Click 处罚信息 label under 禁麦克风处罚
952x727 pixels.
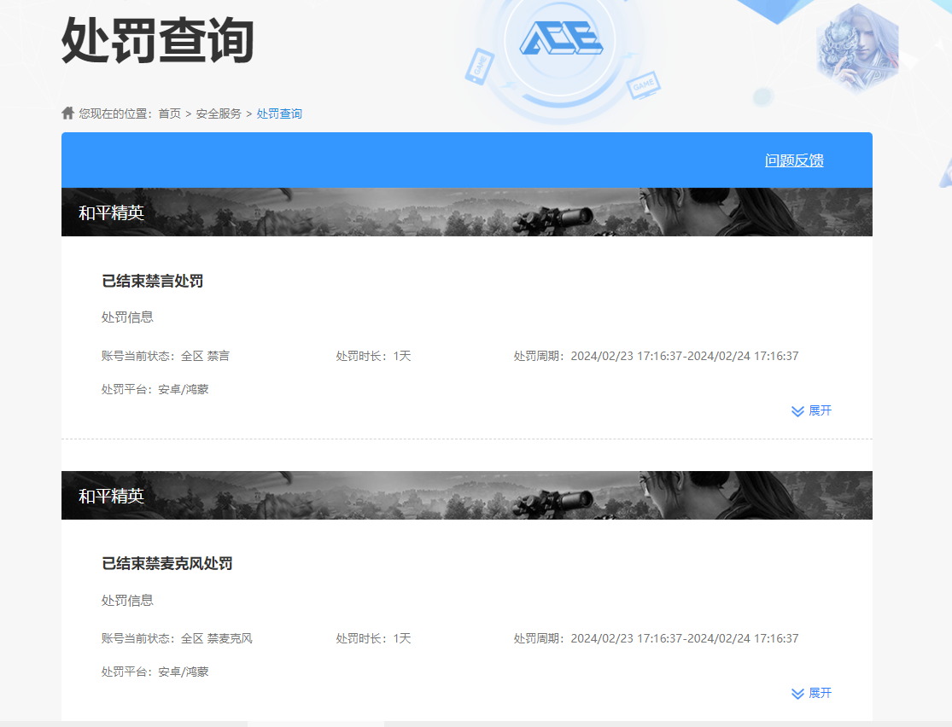[x=127, y=600]
